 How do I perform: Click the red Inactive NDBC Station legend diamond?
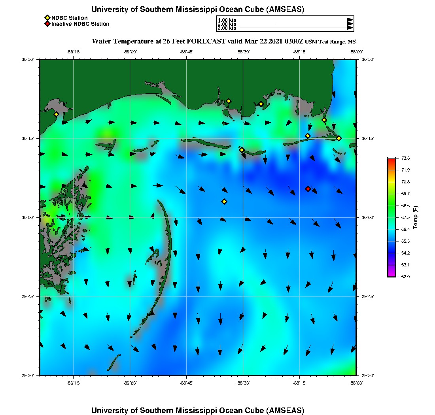click(47, 24)
